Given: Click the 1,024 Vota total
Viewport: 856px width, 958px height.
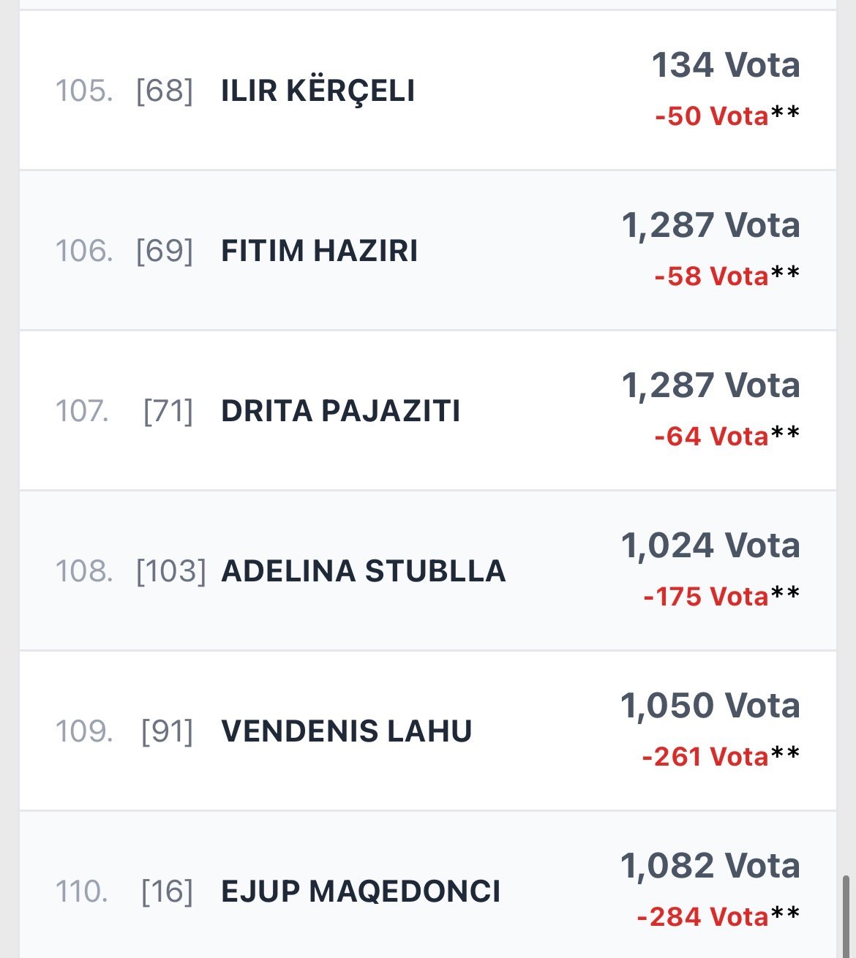Looking at the screenshot, I should 710,546.
